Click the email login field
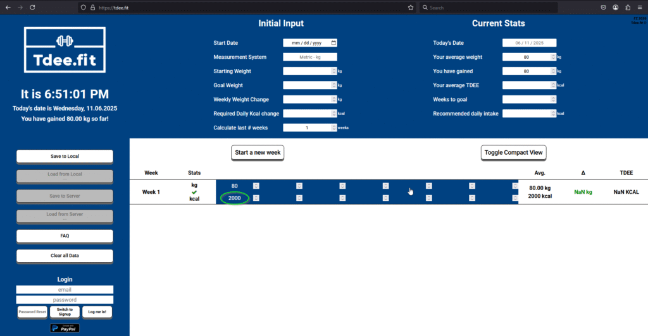This screenshot has height=336, width=648. 65,290
